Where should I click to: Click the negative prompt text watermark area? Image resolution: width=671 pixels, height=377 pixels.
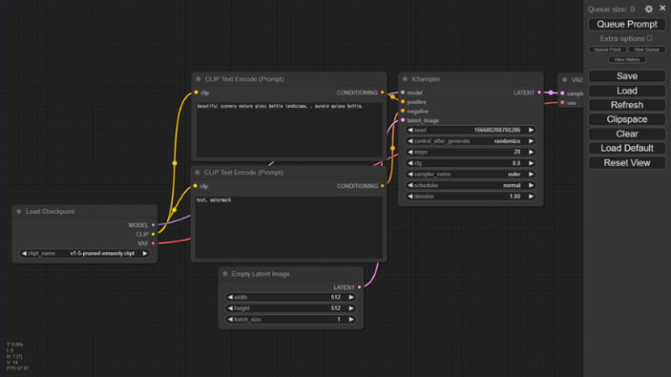click(x=289, y=227)
